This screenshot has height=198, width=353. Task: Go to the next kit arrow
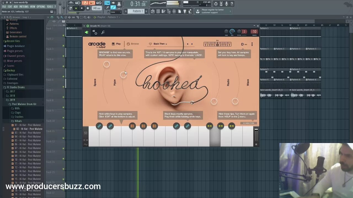[x=192, y=44]
